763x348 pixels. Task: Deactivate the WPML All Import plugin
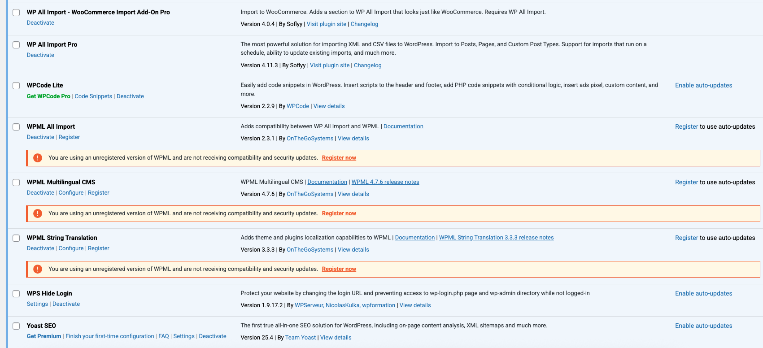tap(40, 137)
